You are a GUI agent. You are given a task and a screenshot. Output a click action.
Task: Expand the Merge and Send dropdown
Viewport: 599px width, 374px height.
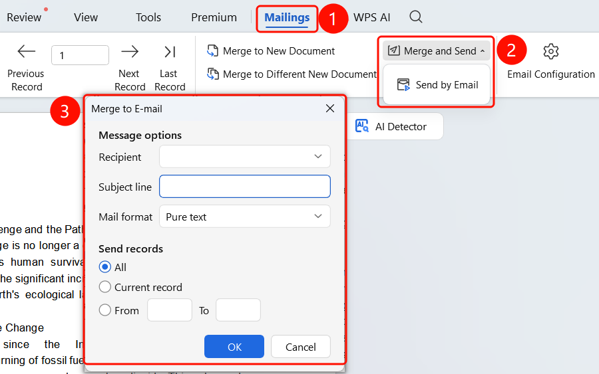pos(436,50)
